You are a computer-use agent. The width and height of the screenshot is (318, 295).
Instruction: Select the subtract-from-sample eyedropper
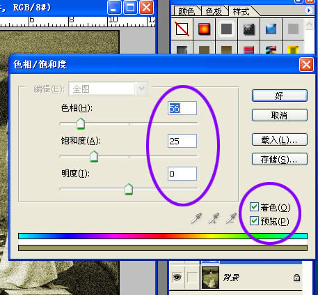tap(231, 218)
